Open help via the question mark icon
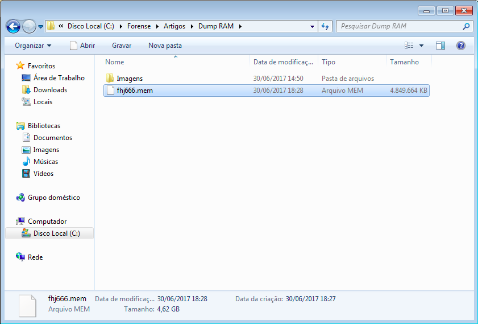478x324 pixels. (460, 46)
